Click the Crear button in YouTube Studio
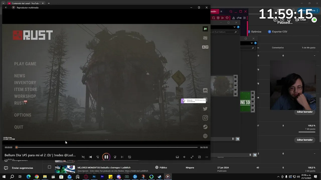The image size is (321, 180). pos(301,20)
